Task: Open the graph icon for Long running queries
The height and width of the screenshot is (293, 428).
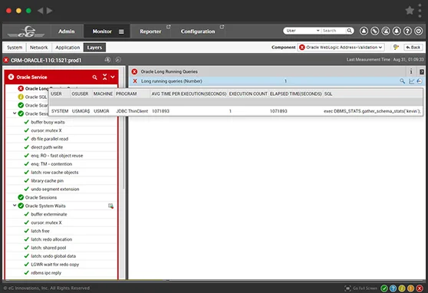Action: point(411,81)
